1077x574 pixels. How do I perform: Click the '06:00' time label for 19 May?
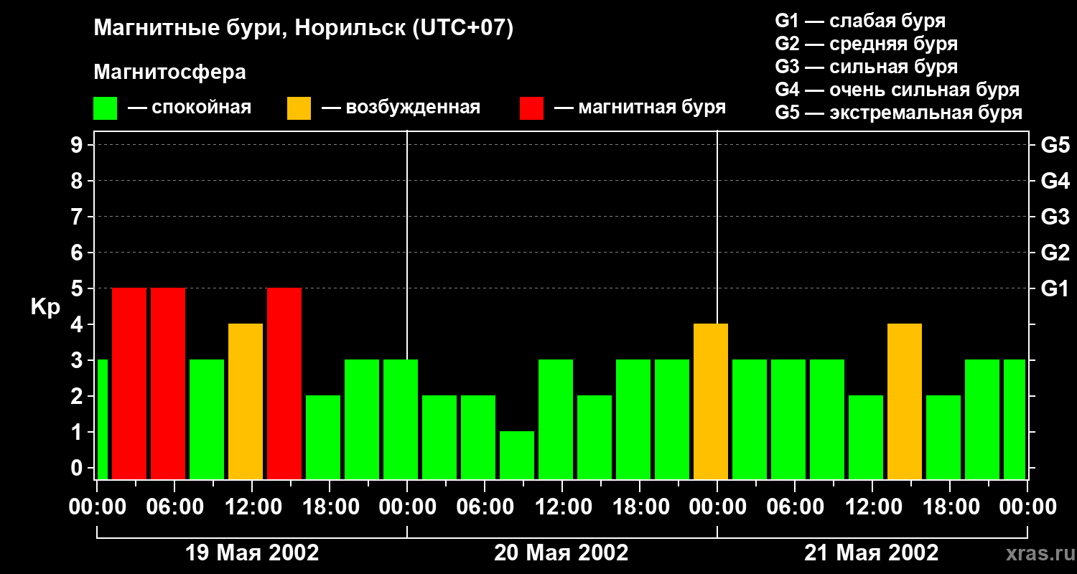174,507
